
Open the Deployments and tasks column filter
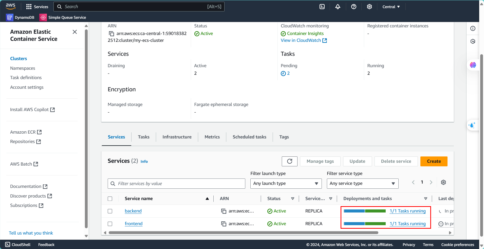click(x=426, y=199)
